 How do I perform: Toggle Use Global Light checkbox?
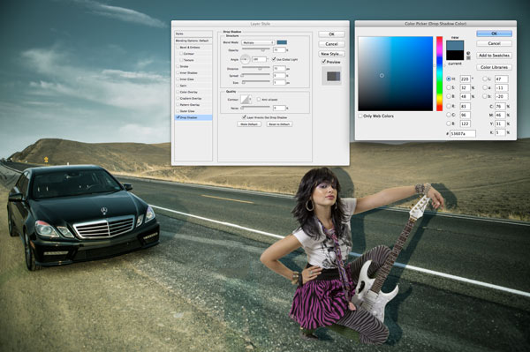coord(274,59)
